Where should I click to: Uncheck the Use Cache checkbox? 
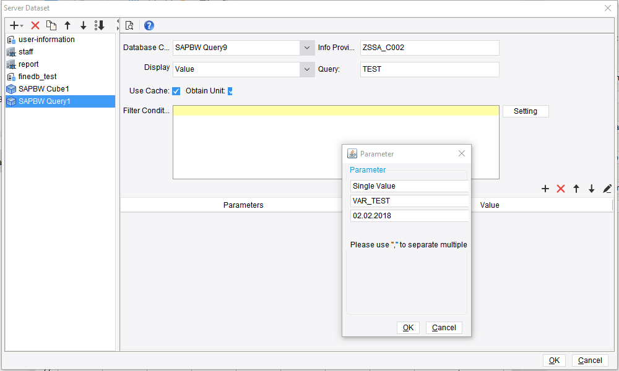(176, 90)
